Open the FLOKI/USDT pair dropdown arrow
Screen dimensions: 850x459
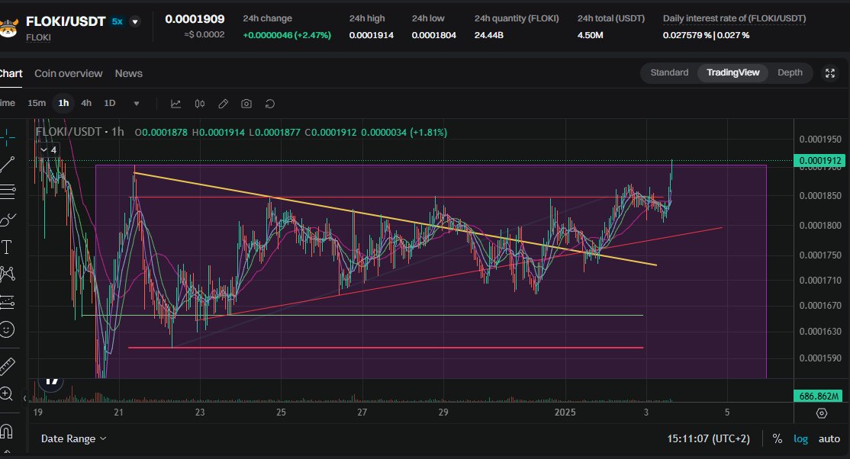(136, 22)
